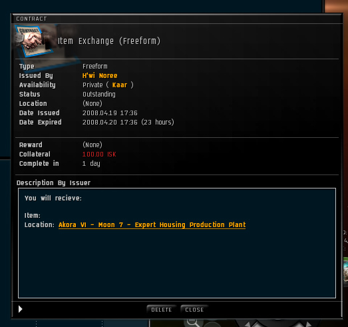Click the Freeform type value
This screenshot has height=327, width=348.
pos(95,66)
